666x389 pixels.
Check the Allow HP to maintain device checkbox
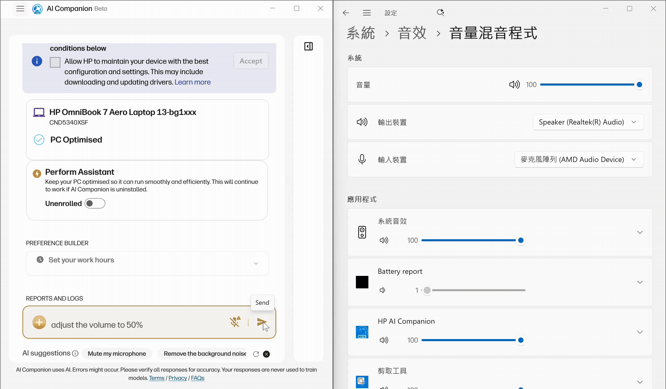tap(55, 62)
